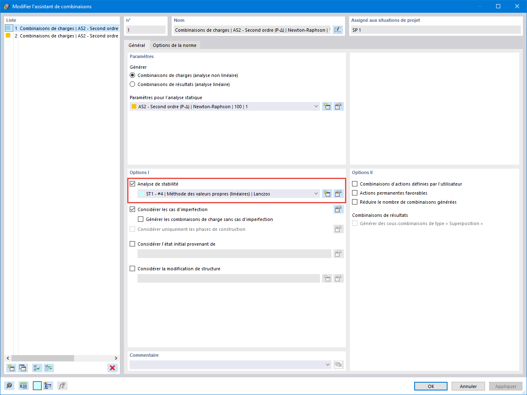
Task: Open the edit pencil next to the Nom field
Action: [x=338, y=29]
